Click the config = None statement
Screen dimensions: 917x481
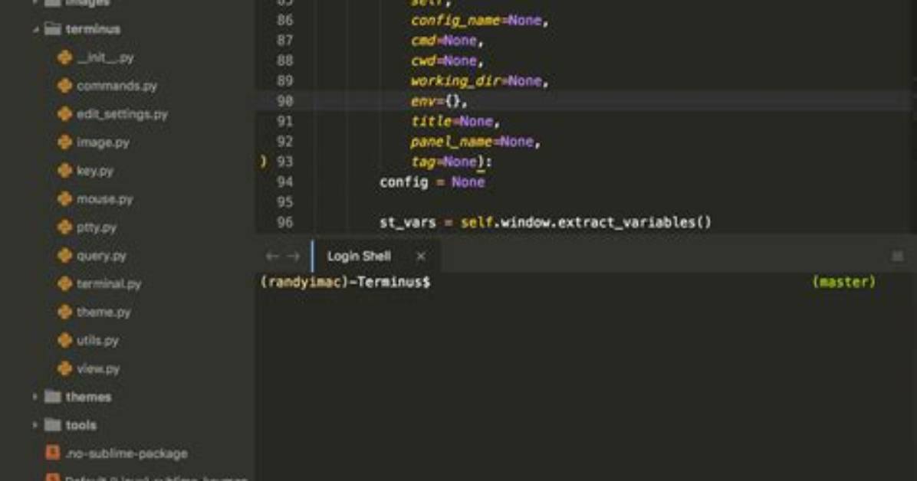click(432, 182)
